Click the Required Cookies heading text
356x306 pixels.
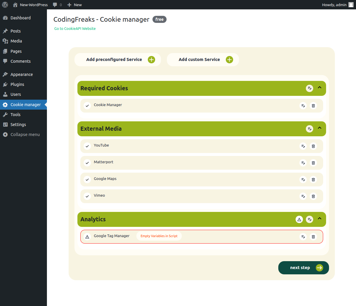104,88
